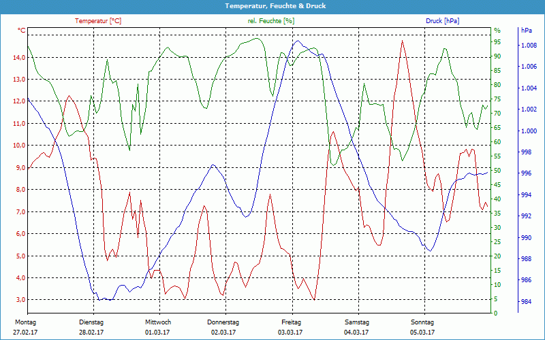Click the 'Donnerstag' day label

coord(223,322)
